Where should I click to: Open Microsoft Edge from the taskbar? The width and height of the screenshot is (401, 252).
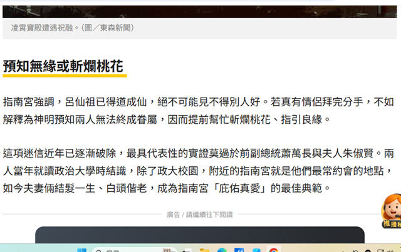coord(222,250)
